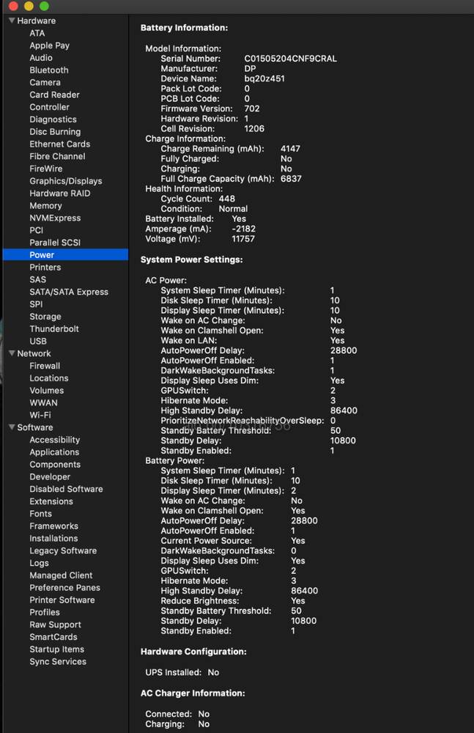Collapse the Software section triangle
The image size is (474, 733).
tap(12, 427)
